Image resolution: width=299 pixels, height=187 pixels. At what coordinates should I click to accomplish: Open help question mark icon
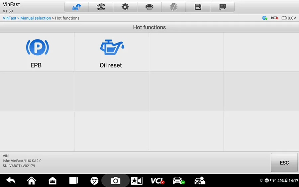point(173,7)
